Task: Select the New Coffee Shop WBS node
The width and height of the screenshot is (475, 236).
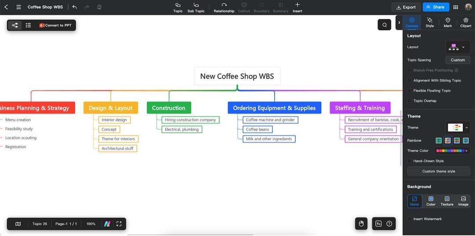Action: [237, 76]
